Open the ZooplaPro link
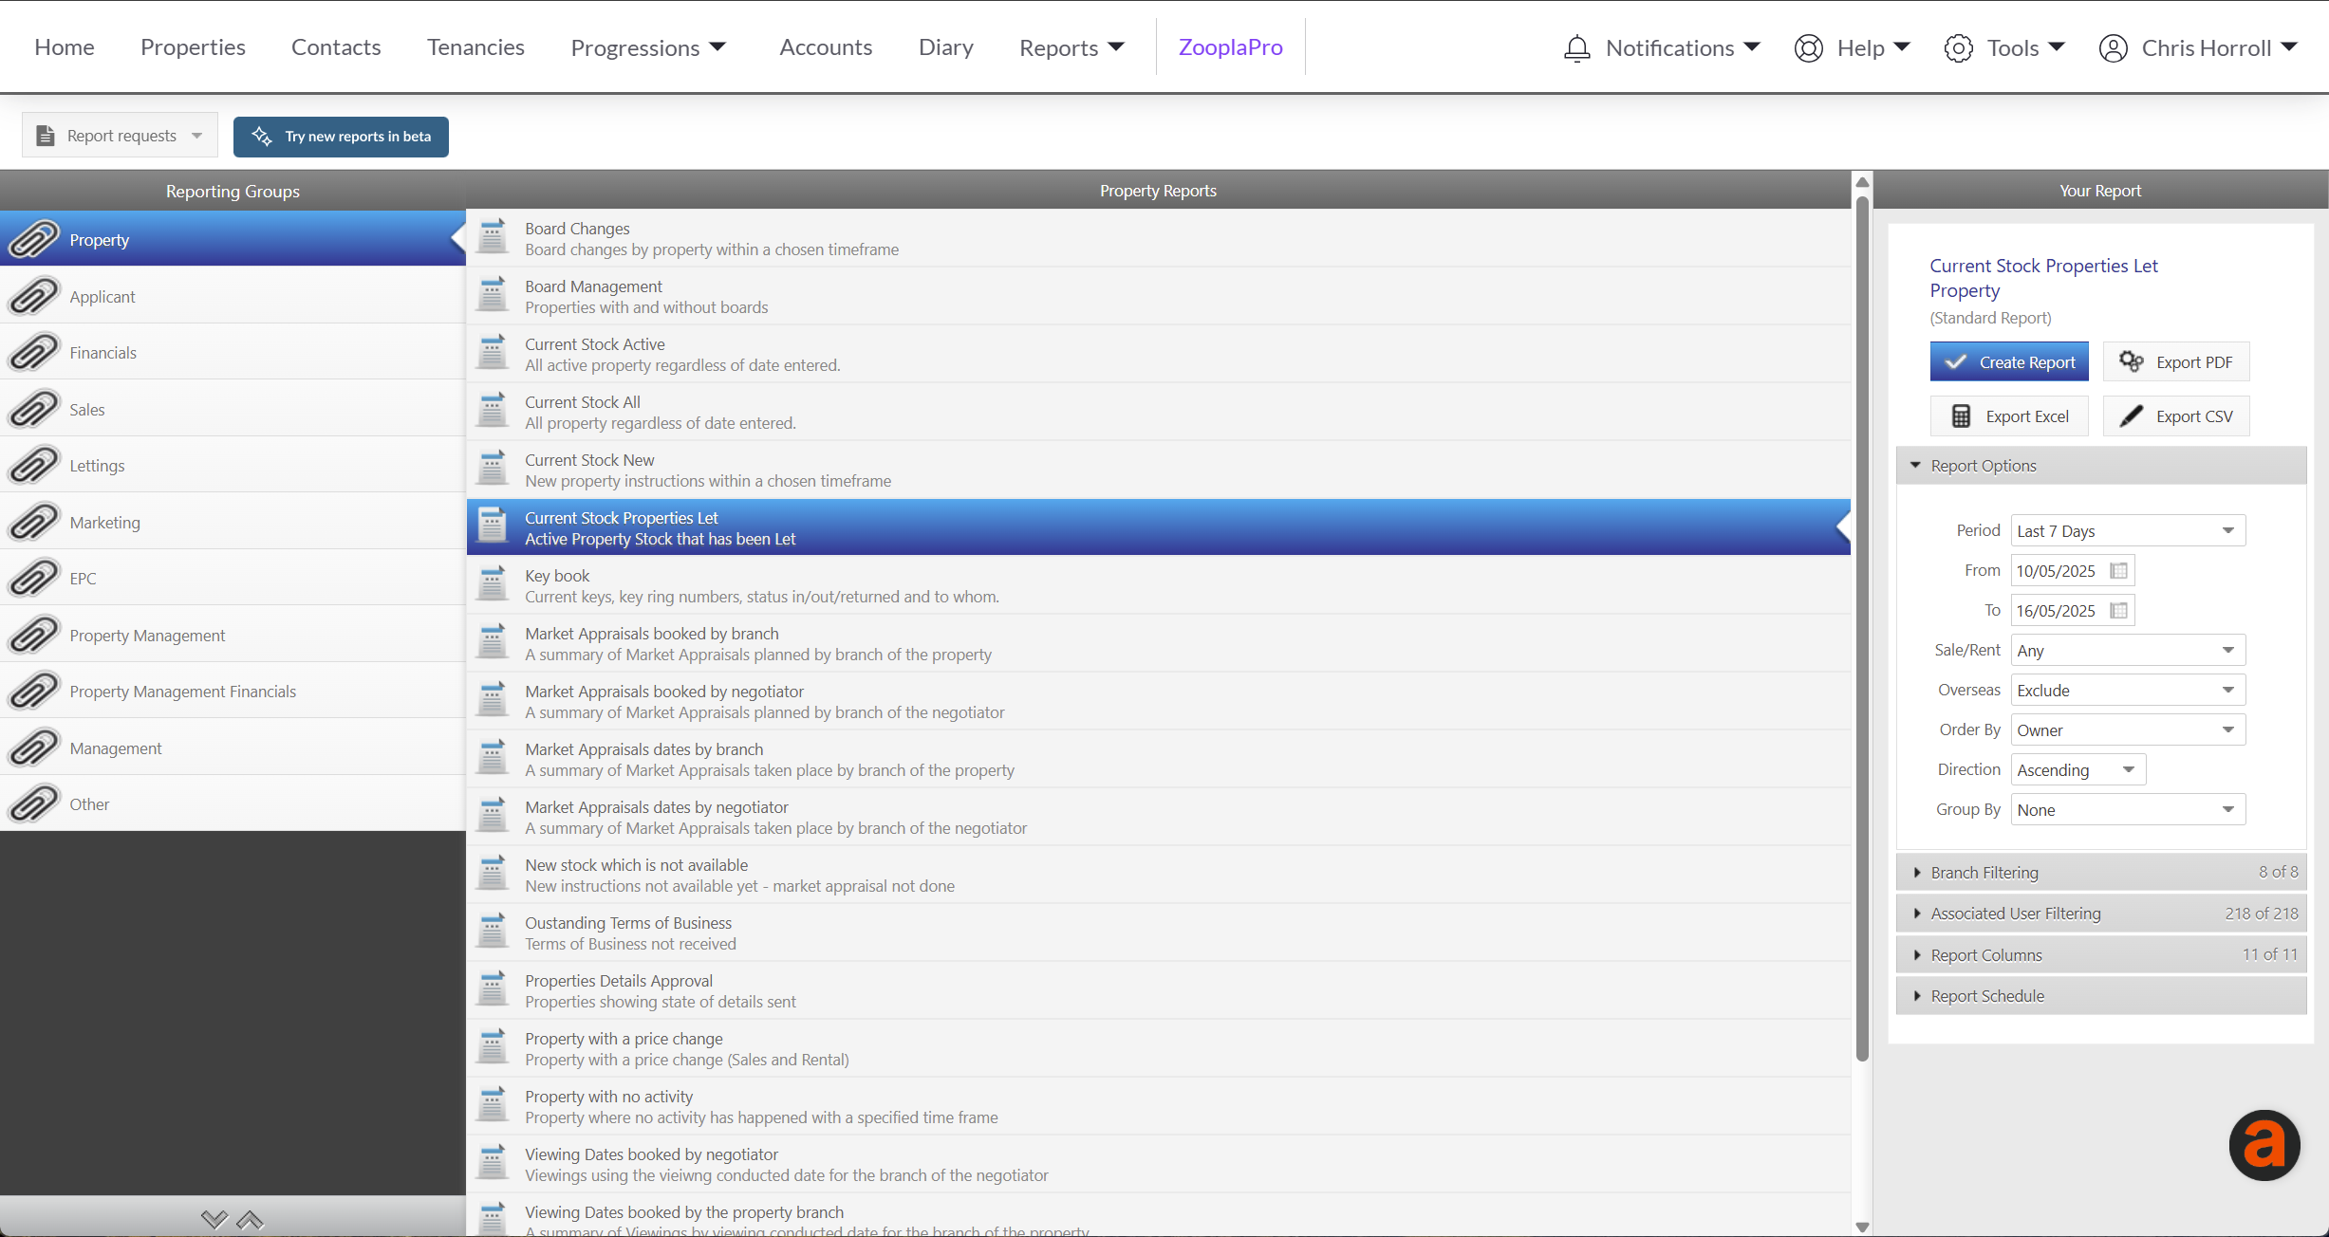 [x=1230, y=46]
